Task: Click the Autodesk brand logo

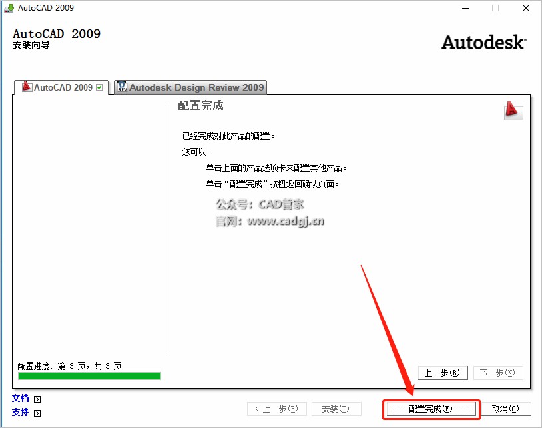Action: (484, 42)
